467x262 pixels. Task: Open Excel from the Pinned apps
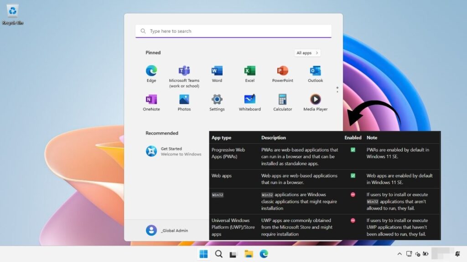coord(249,74)
